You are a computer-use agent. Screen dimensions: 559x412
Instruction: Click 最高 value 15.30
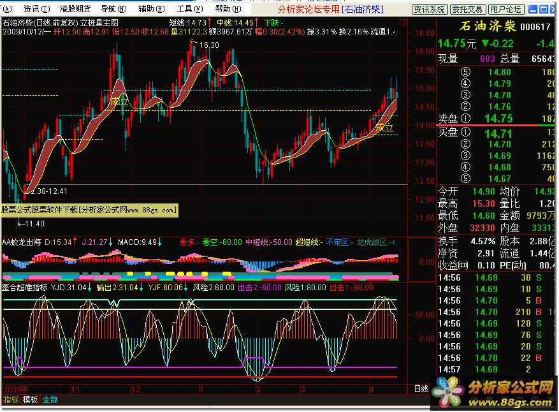(x=484, y=203)
